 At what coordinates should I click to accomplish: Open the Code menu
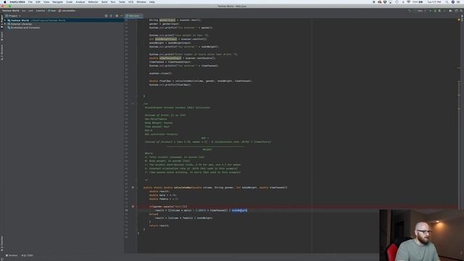pos(70,1)
